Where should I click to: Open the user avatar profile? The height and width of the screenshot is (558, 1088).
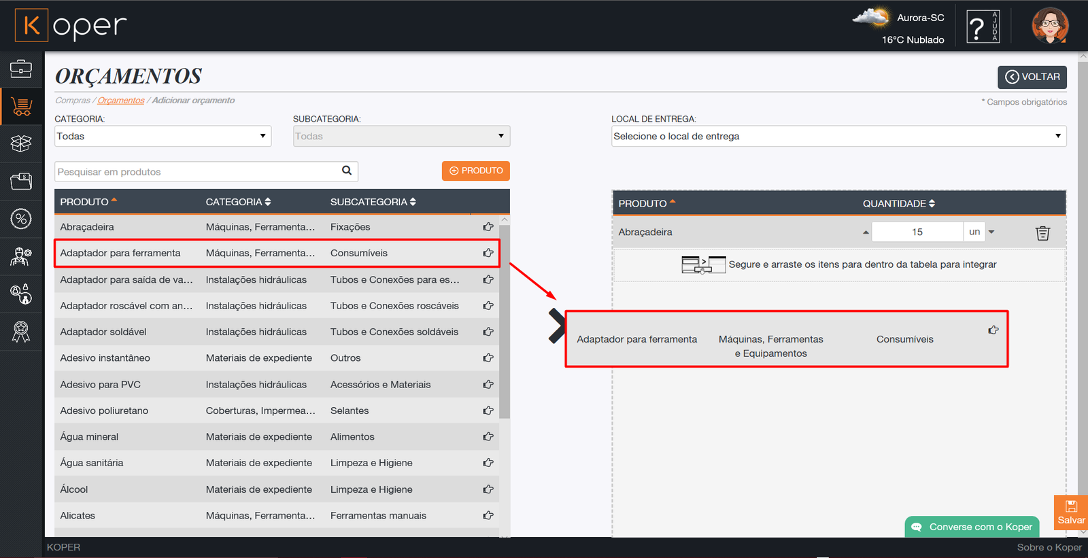pyautogui.click(x=1050, y=27)
